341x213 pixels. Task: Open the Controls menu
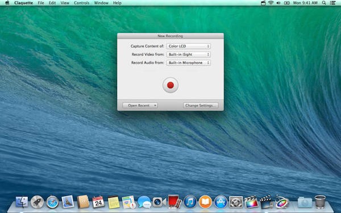pyautogui.click(x=81, y=3)
